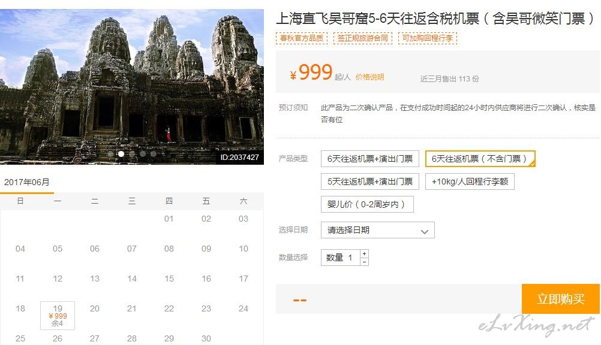Open the 请选择日期 date dropdown

click(x=377, y=230)
